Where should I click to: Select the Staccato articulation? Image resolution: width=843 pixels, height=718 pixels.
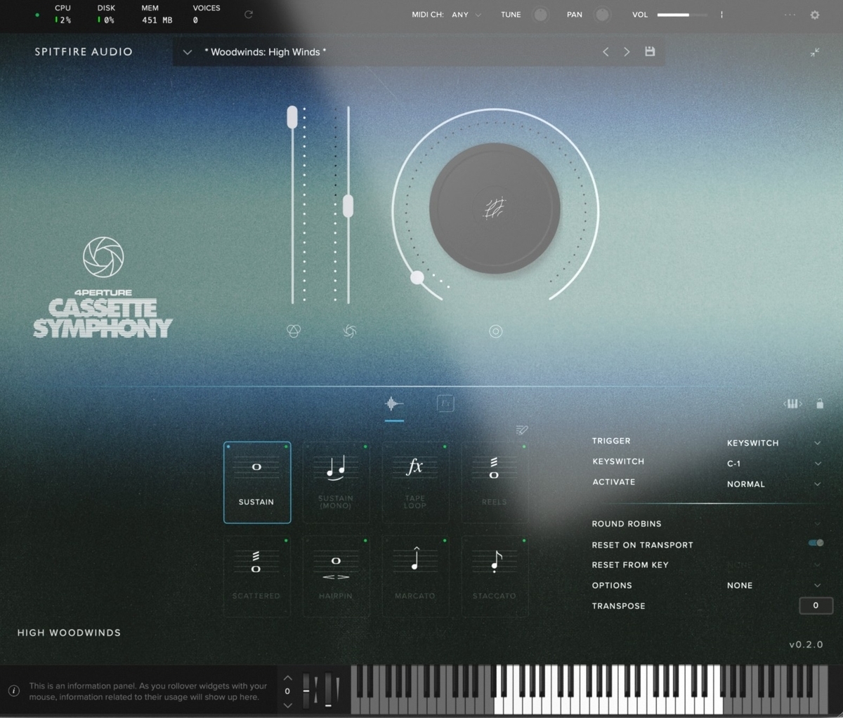point(495,576)
